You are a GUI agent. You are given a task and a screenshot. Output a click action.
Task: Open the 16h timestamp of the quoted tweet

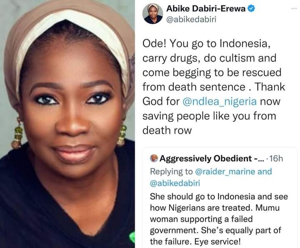tap(276, 159)
